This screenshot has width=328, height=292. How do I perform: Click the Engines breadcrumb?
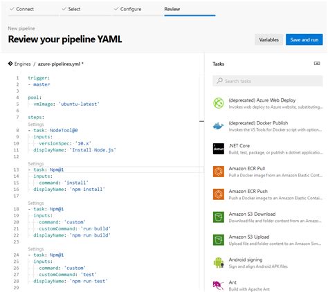coord(22,64)
